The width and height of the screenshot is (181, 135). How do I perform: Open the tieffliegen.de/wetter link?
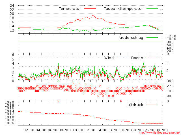(159, 133)
